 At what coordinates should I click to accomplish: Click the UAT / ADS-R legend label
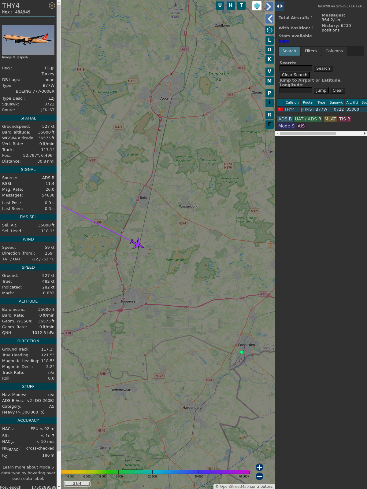(x=308, y=119)
